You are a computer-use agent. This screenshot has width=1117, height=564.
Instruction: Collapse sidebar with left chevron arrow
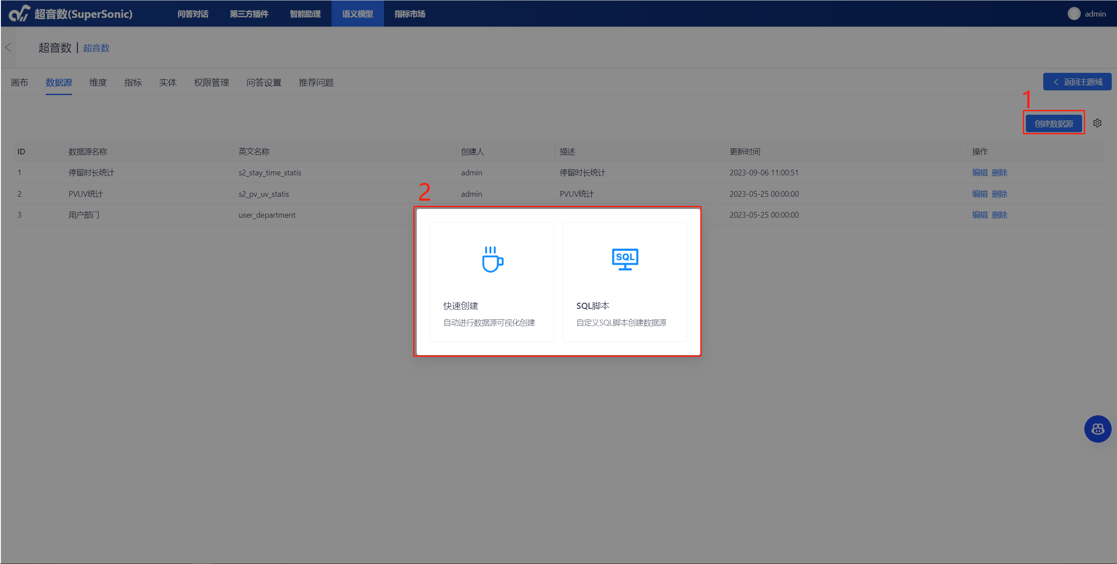[x=8, y=48]
